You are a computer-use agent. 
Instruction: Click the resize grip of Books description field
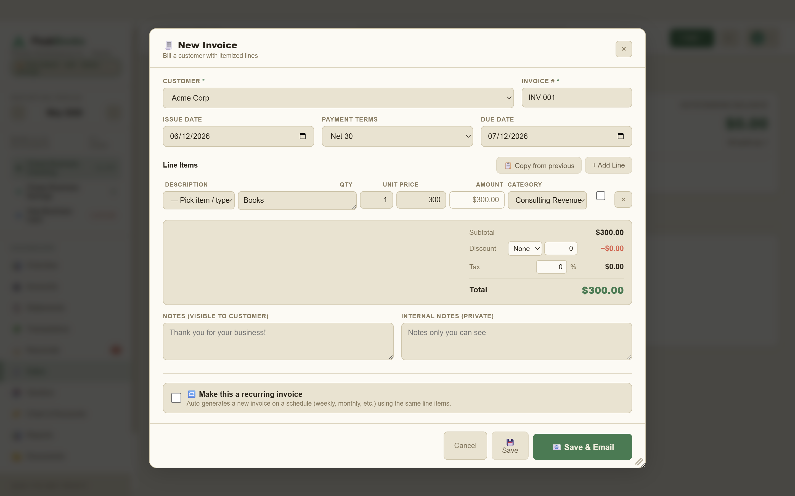point(354,207)
